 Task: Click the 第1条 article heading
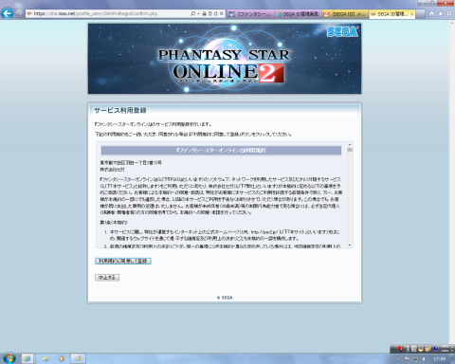coord(114,223)
